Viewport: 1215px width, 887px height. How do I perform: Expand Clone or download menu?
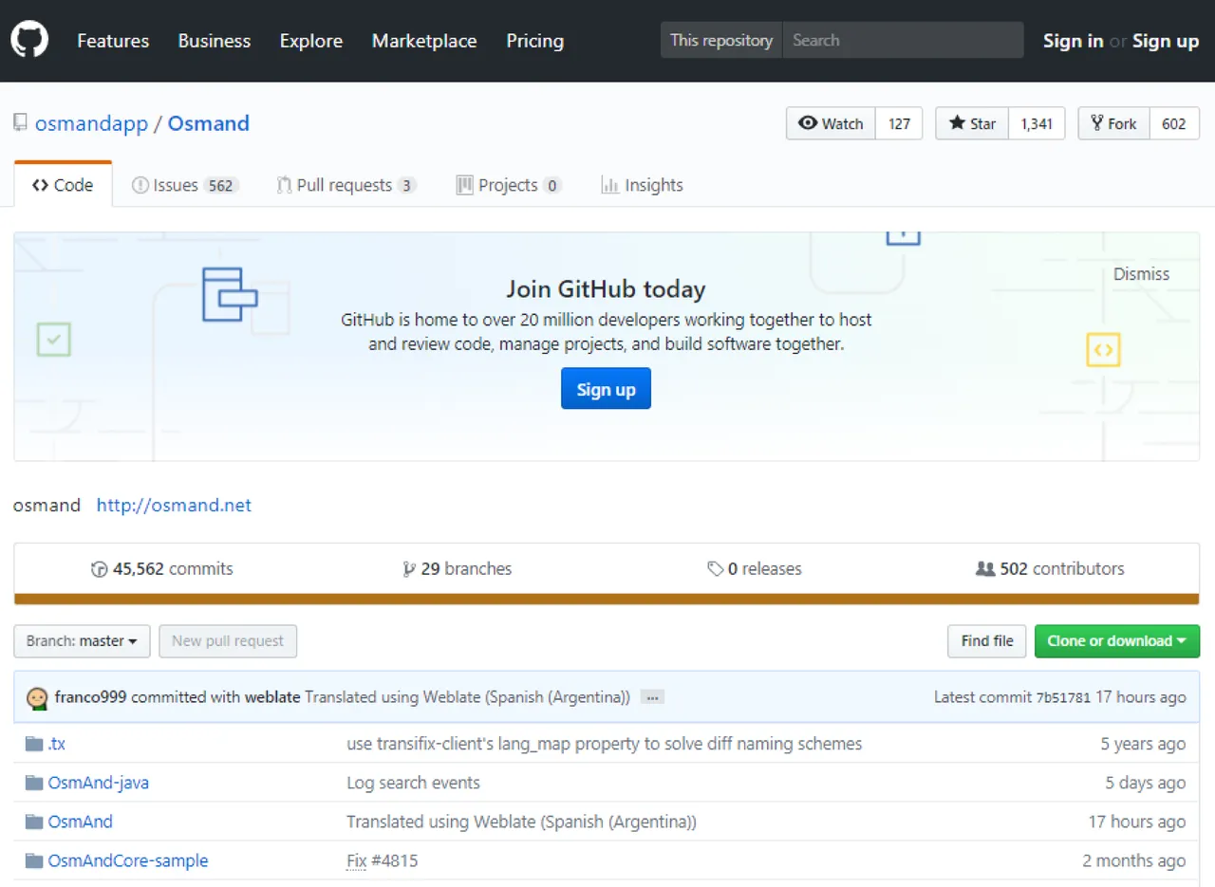tap(1117, 641)
